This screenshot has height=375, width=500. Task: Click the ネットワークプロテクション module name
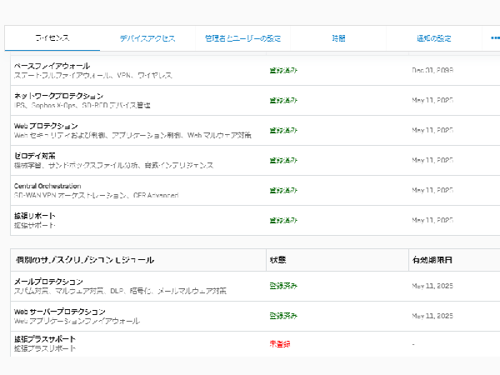58,96
